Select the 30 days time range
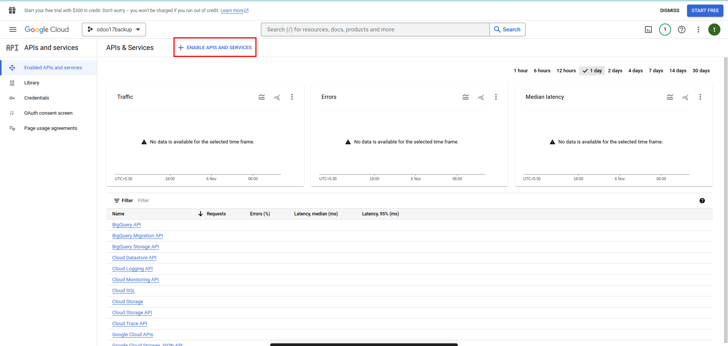 pyautogui.click(x=701, y=71)
